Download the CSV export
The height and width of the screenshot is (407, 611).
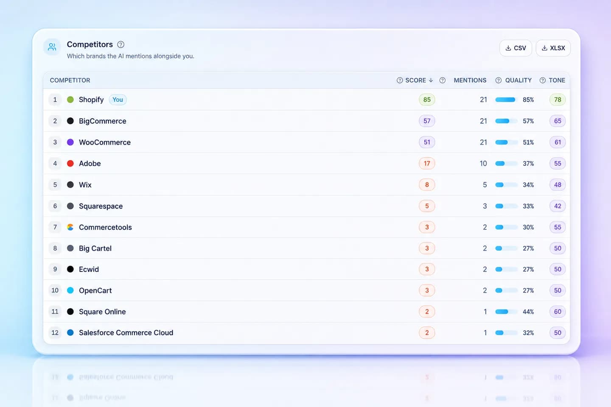(x=516, y=48)
